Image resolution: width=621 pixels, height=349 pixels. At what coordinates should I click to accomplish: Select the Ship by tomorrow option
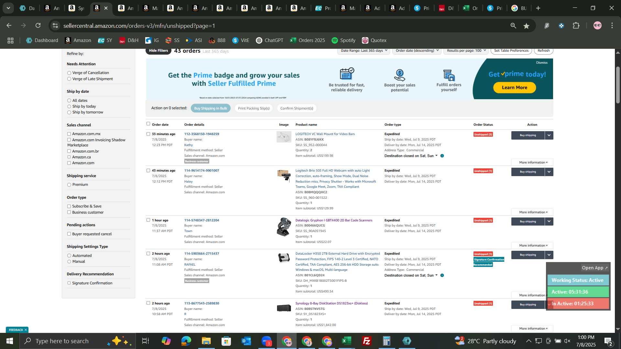click(x=69, y=112)
